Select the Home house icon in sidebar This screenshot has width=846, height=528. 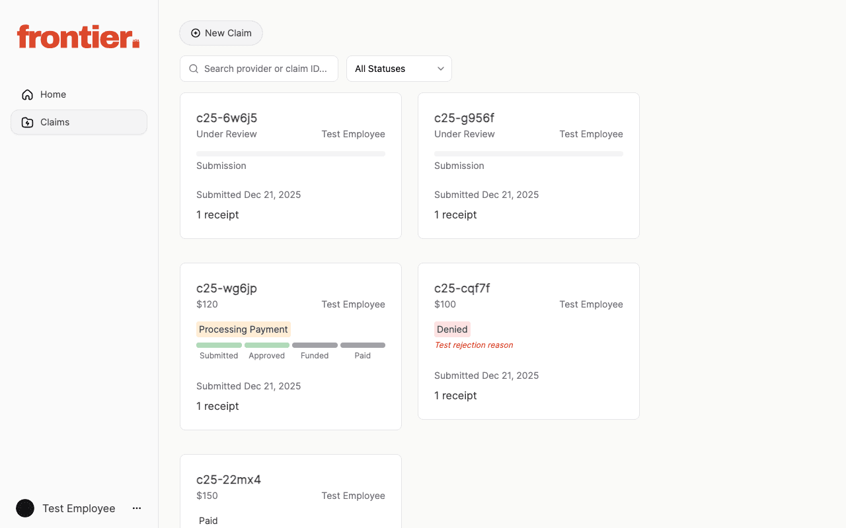tap(26, 94)
